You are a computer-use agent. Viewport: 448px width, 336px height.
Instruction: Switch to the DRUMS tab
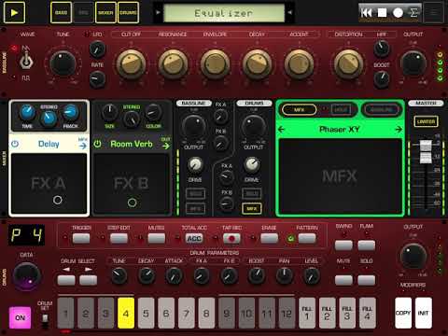[128, 12]
